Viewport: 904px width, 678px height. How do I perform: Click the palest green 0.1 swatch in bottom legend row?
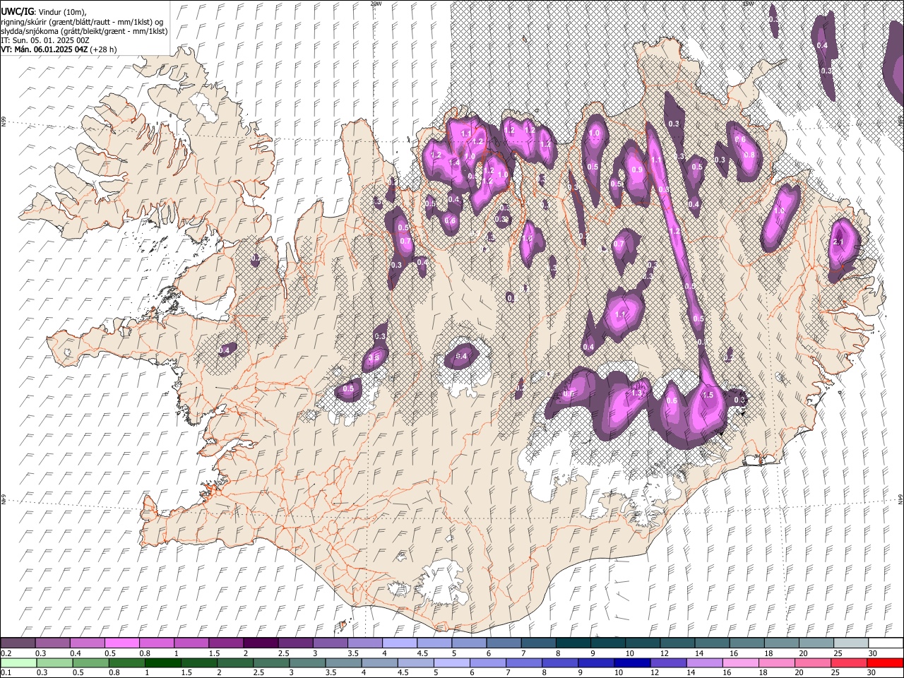(18, 662)
